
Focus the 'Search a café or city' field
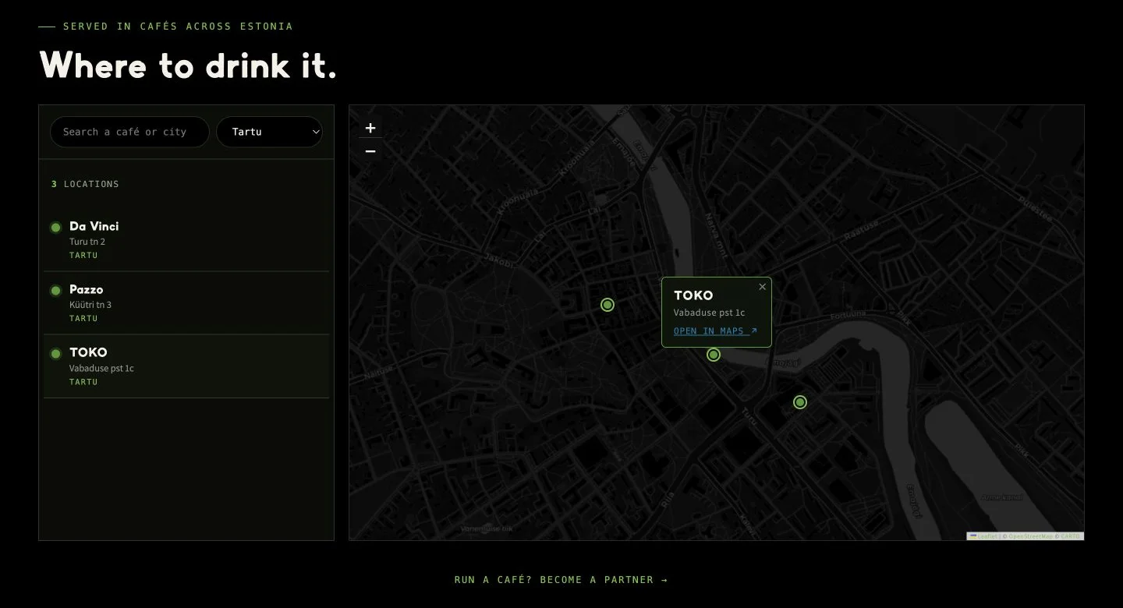(x=129, y=132)
